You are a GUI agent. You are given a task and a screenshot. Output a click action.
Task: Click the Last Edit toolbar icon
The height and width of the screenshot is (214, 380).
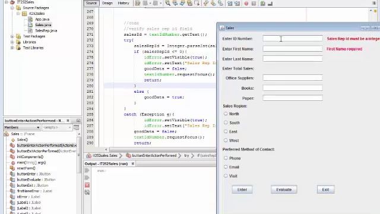(138, 3)
